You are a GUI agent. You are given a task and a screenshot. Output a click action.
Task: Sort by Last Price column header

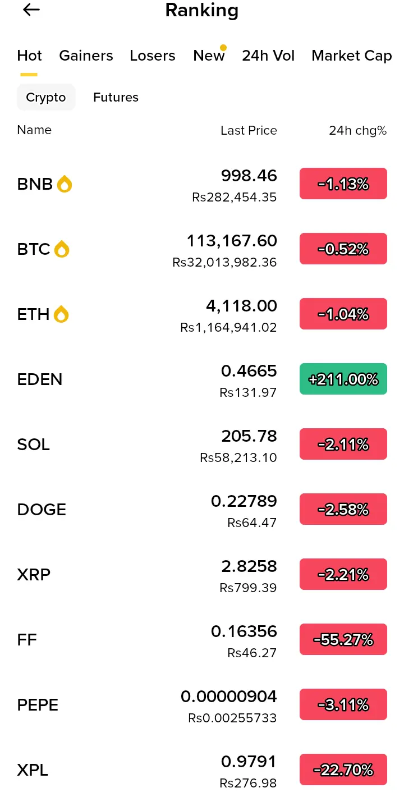pyautogui.click(x=249, y=130)
